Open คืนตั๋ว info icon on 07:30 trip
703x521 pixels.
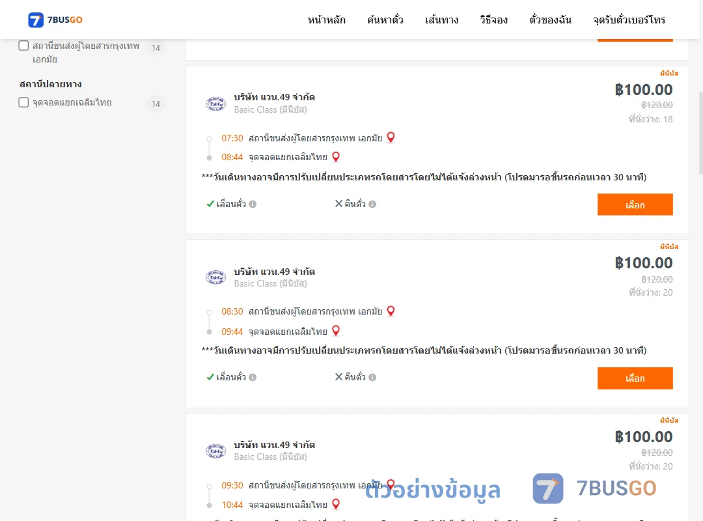pyautogui.click(x=372, y=204)
